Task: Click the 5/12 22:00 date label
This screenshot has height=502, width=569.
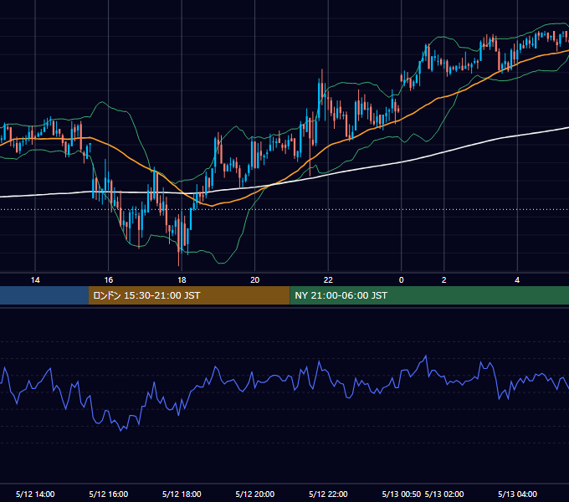Action: [x=328, y=494]
